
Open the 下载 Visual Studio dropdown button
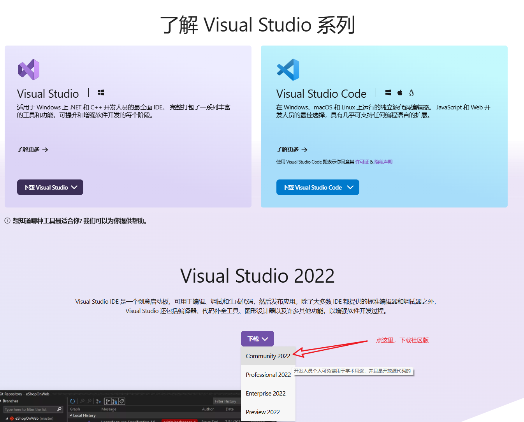point(50,187)
